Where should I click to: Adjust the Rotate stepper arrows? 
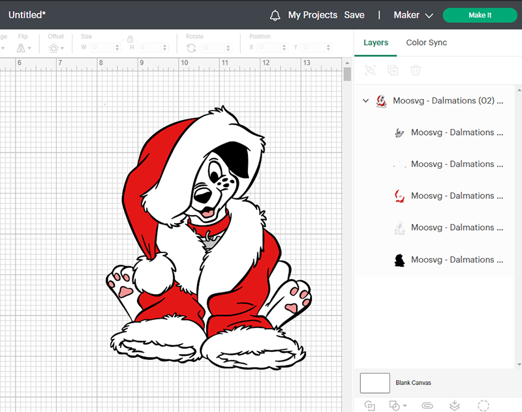[228, 48]
